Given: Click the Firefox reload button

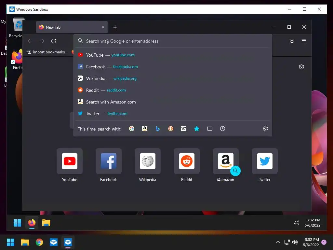Looking at the screenshot, I should coord(54,41).
